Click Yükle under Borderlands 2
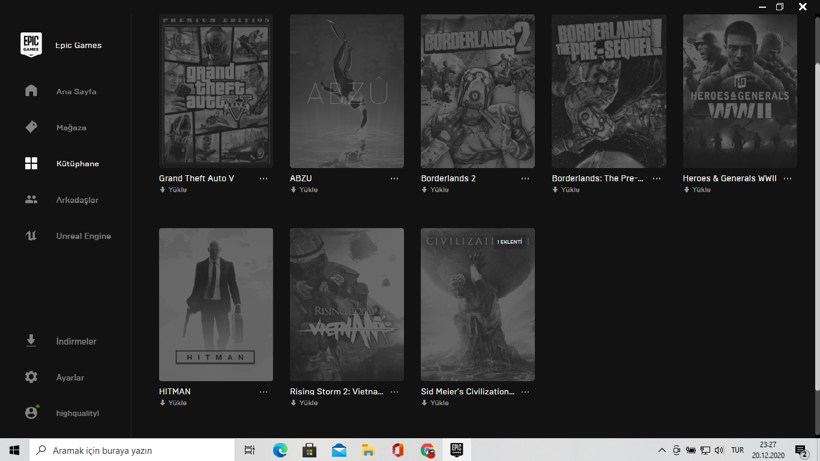Image resolution: width=820 pixels, height=461 pixels. pos(435,190)
